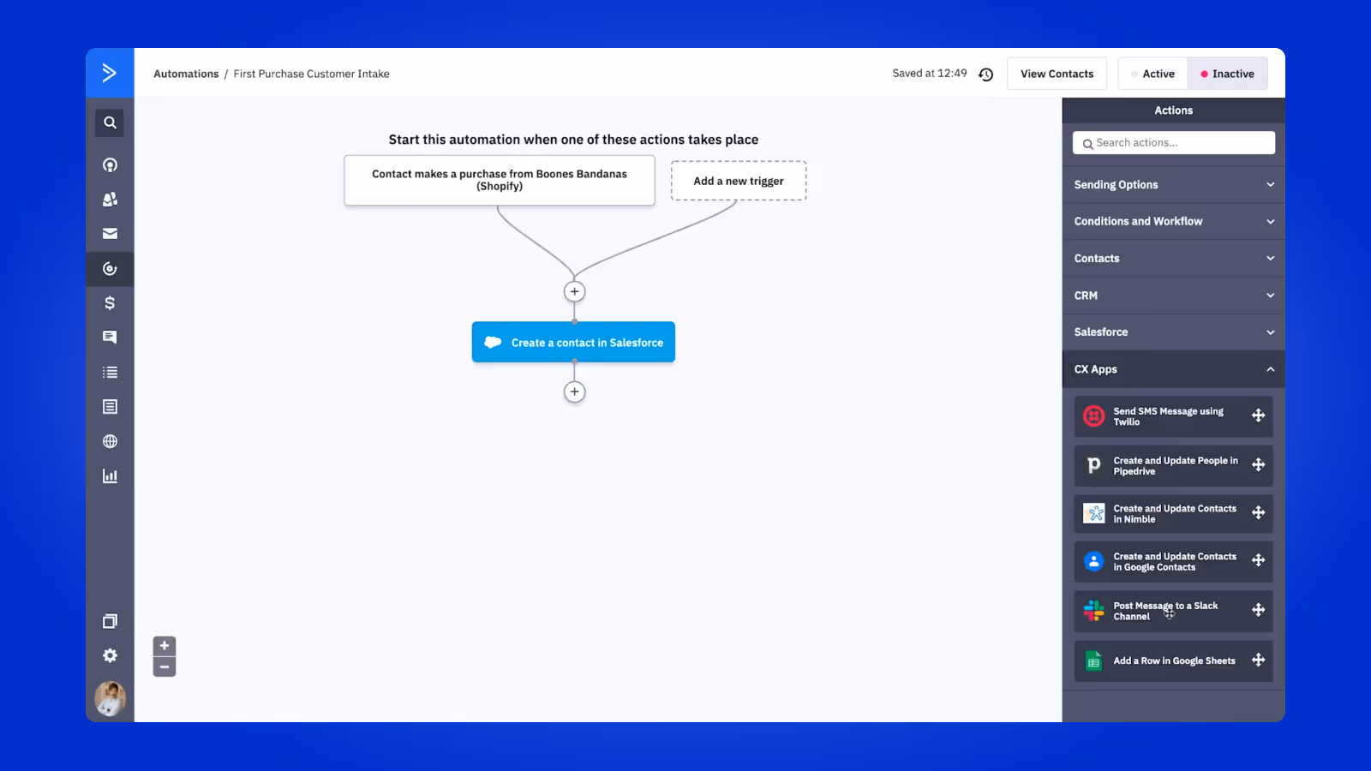This screenshot has width=1371, height=771.
Task: Open the Conversations chat icon in sidebar
Action: (x=110, y=337)
